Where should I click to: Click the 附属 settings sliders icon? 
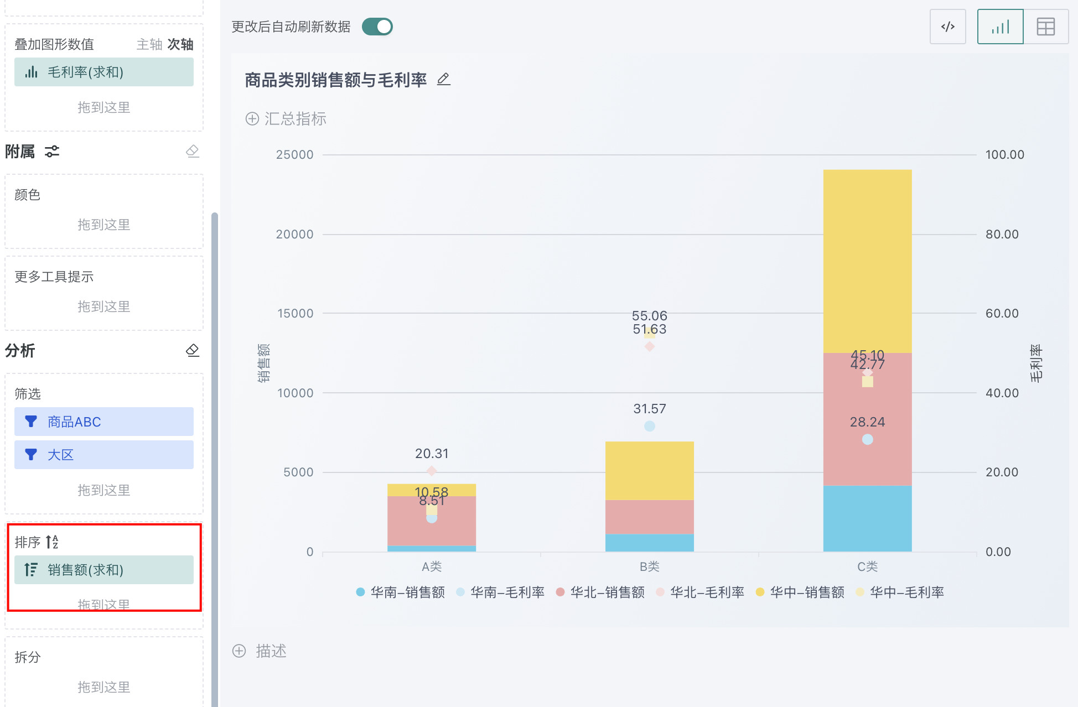coord(52,151)
